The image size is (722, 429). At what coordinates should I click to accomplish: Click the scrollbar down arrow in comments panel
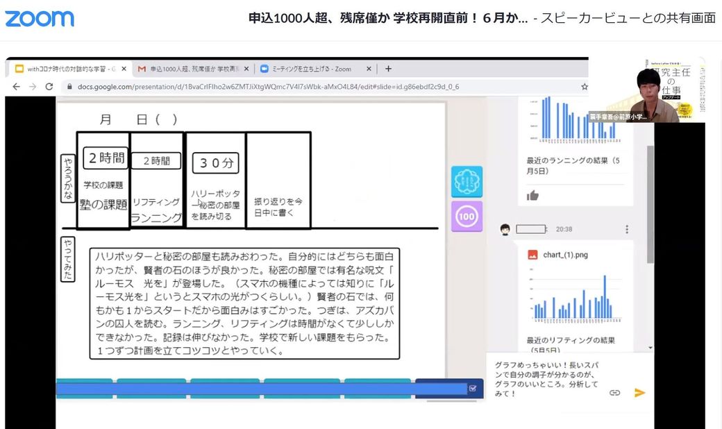click(x=650, y=348)
